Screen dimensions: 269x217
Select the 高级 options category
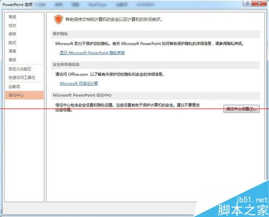(24, 60)
